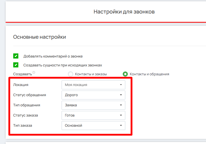
Task: Click the caret arrow beside Готов
Action: coord(121,115)
